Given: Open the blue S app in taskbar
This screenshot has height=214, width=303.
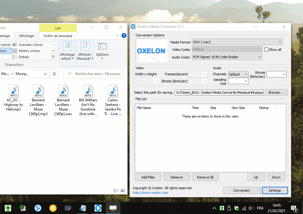Looking at the screenshot, I should (38, 208).
